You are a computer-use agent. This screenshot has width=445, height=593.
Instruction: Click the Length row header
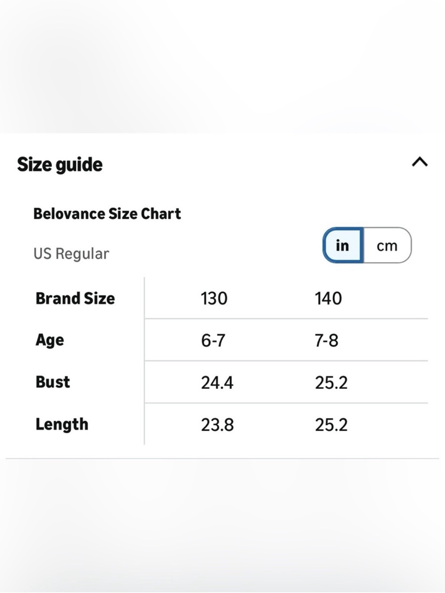62,424
